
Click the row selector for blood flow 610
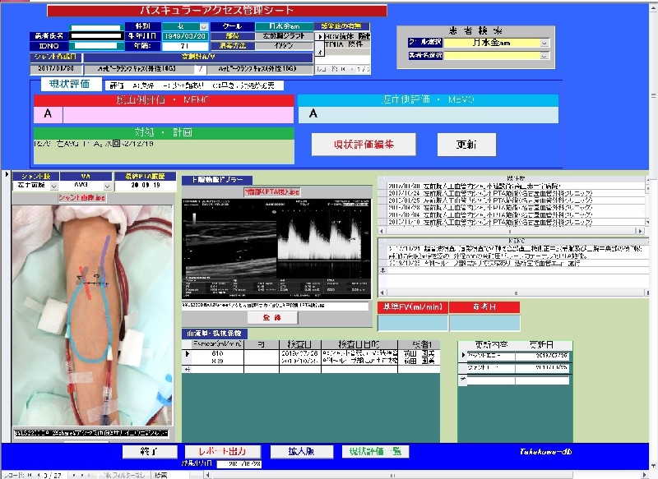coord(186,353)
